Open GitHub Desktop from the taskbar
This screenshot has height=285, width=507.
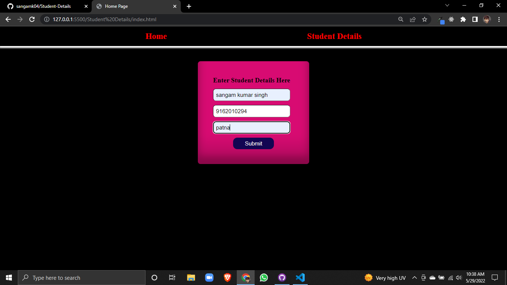click(282, 277)
